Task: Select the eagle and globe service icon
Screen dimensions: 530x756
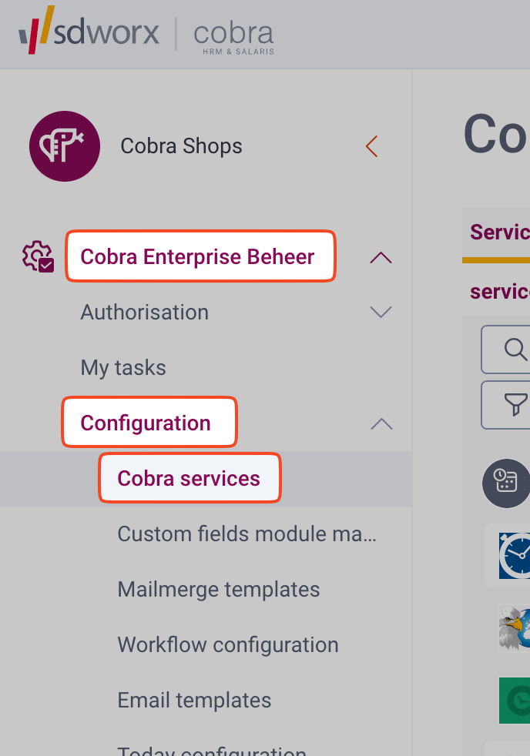Action: [x=512, y=628]
